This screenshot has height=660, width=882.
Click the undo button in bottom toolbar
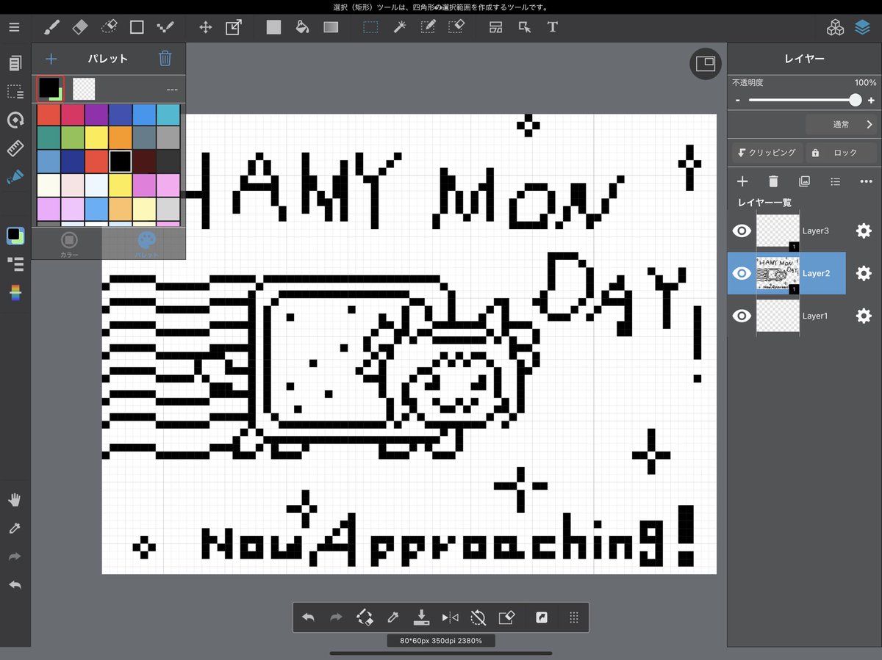[x=308, y=617]
